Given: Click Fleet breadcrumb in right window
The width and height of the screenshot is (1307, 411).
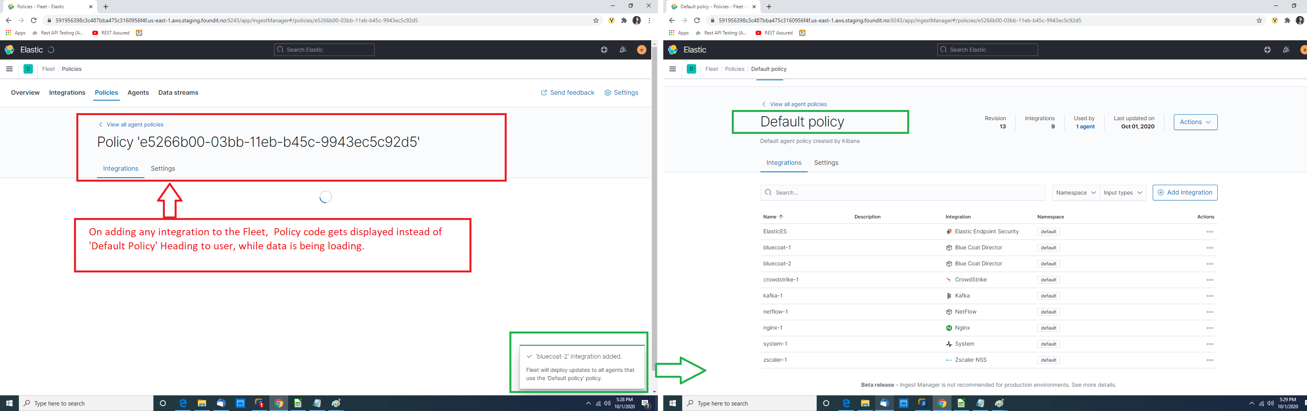Looking at the screenshot, I should (x=711, y=69).
